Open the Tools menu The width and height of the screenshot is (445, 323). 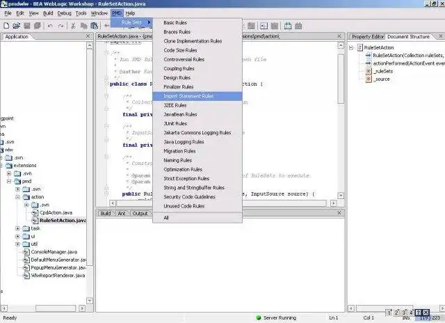(81, 13)
